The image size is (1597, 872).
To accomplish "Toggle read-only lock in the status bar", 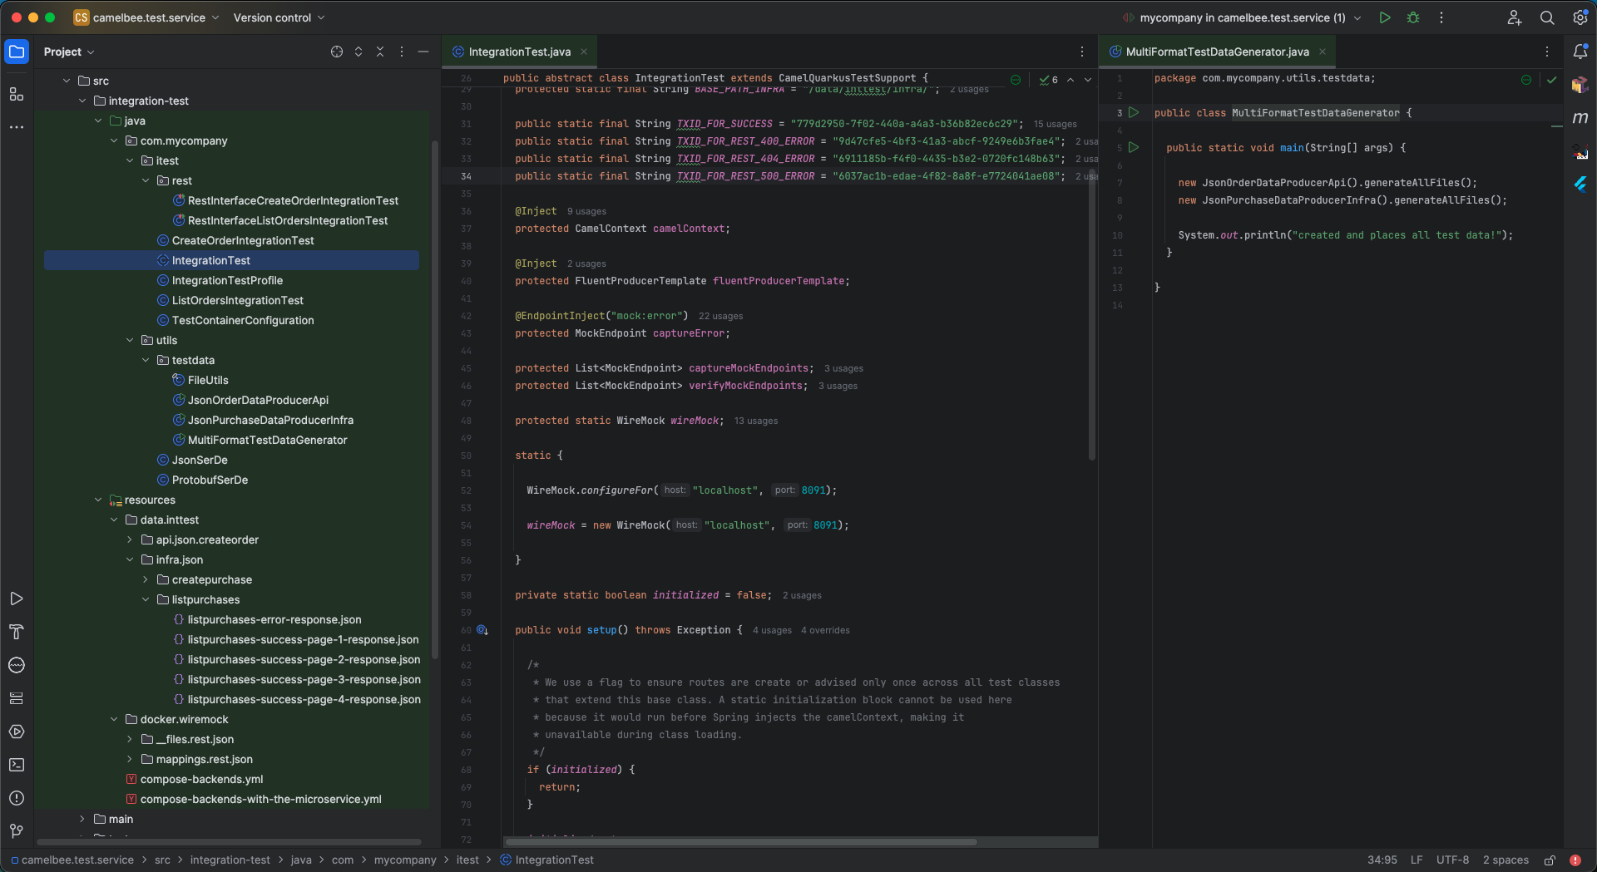I will pos(1550,860).
